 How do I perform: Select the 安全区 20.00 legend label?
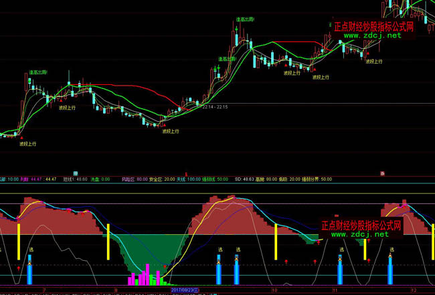[x=161, y=179]
